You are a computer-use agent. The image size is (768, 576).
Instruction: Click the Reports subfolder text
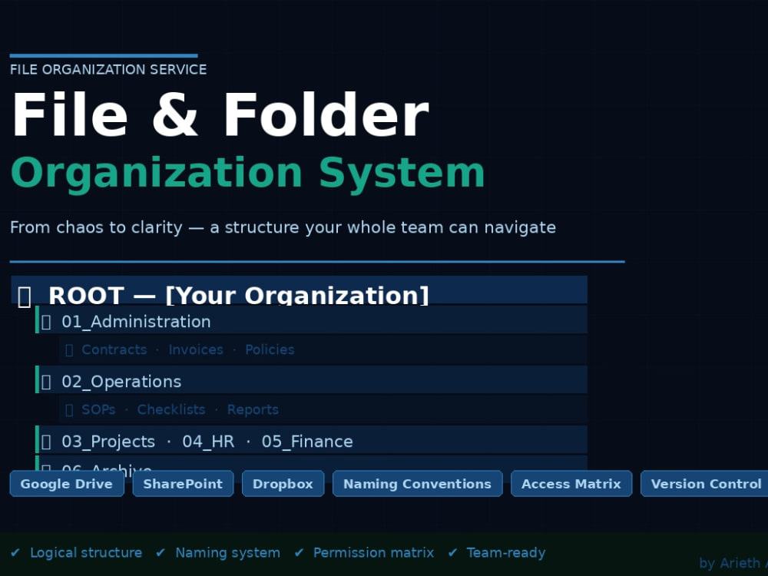pos(253,409)
